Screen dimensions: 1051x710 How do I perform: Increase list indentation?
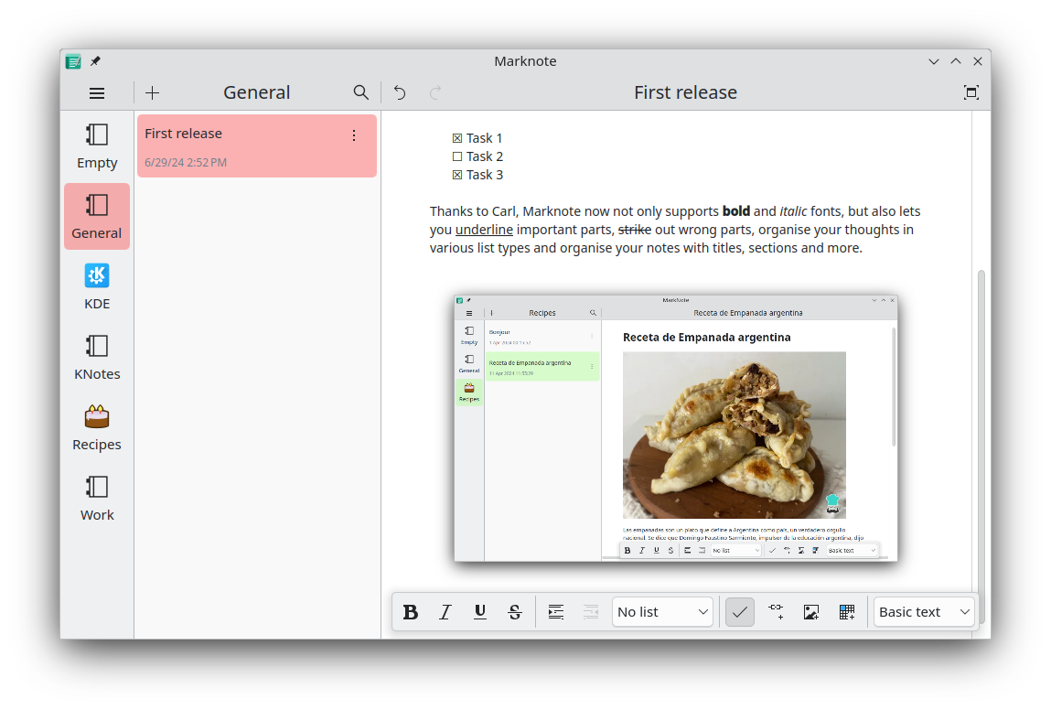click(556, 612)
